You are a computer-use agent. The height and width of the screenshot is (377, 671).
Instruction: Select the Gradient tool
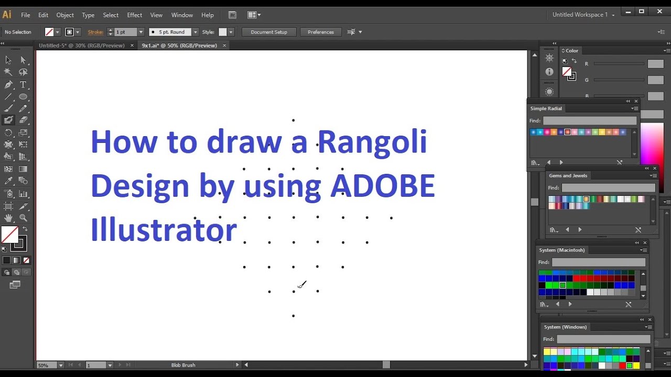(x=23, y=169)
